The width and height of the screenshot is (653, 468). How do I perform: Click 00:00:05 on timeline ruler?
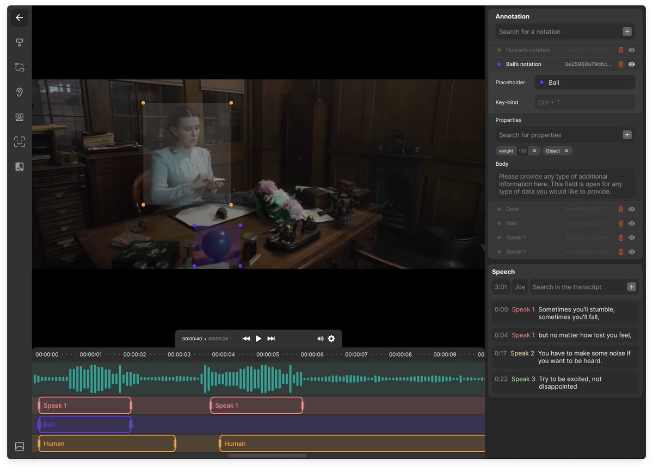pyautogui.click(x=268, y=354)
